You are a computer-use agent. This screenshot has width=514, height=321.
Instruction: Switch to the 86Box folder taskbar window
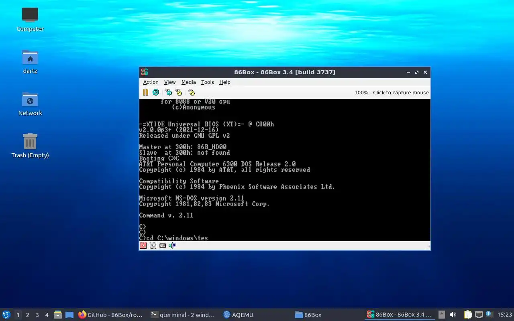[328, 315]
